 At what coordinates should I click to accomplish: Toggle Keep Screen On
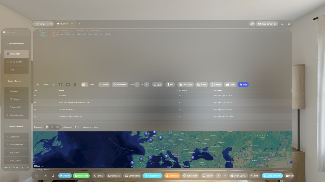[267, 24]
